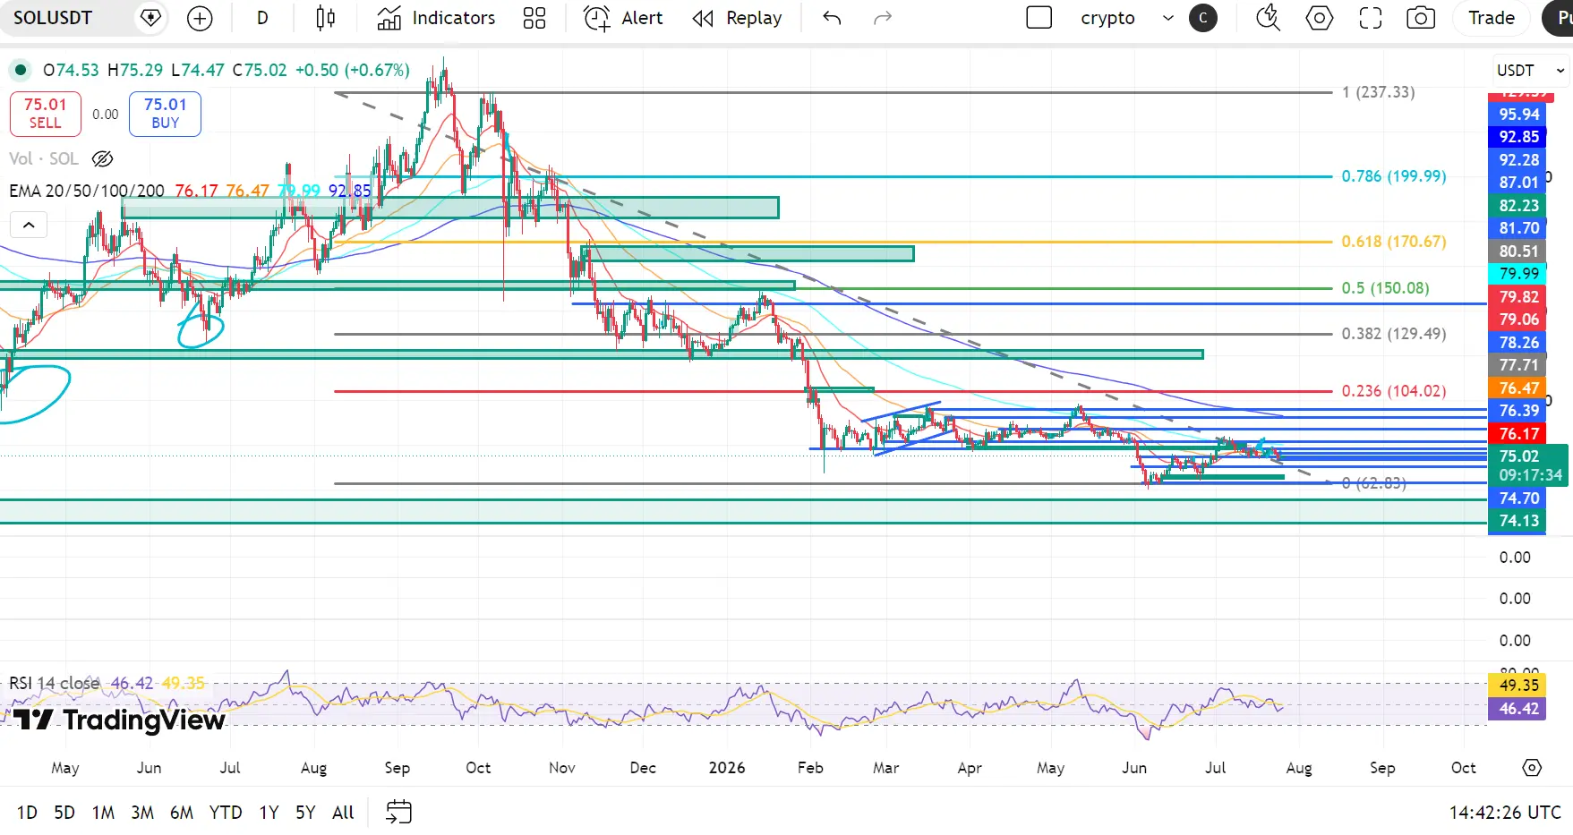Open the go-to-date calendar
Viewport: 1573px width, 835px height.
point(398,812)
